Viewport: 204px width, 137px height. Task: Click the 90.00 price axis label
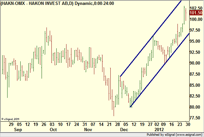(x=195, y=63)
